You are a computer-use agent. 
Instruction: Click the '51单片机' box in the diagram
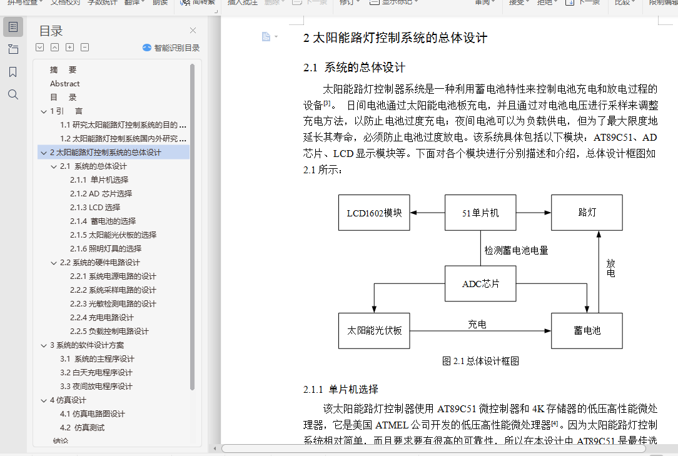coord(480,213)
